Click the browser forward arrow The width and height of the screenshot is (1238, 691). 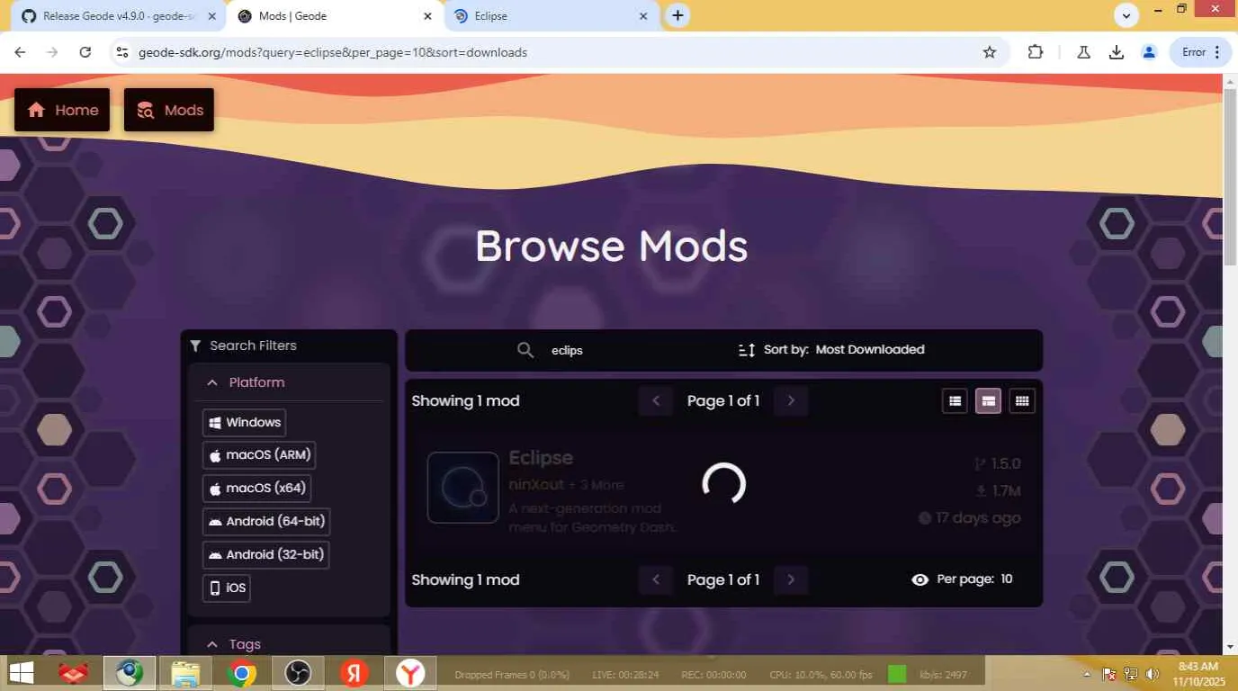(x=52, y=52)
